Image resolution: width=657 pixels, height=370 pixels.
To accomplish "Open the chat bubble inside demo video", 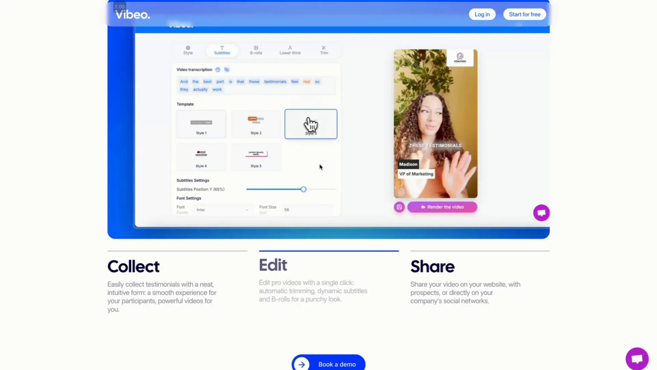I will click(541, 213).
